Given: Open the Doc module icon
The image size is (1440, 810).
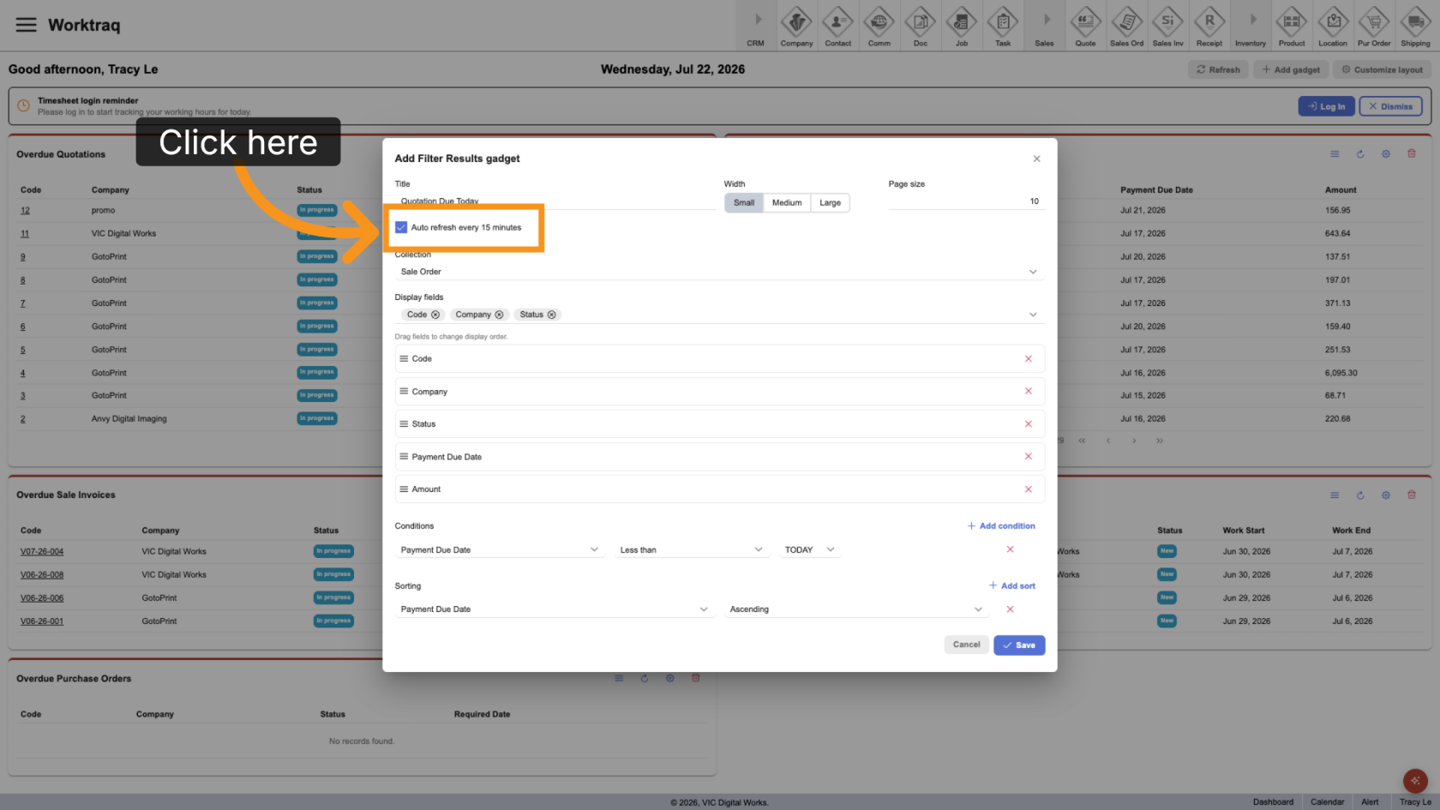Looking at the screenshot, I should pyautogui.click(x=920, y=26).
